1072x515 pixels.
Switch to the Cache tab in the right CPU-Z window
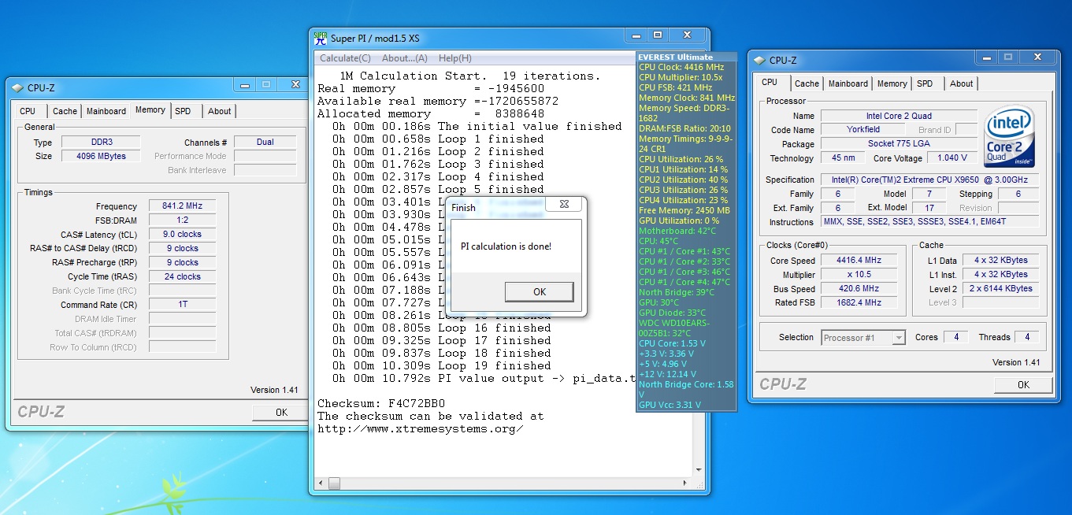click(x=807, y=83)
